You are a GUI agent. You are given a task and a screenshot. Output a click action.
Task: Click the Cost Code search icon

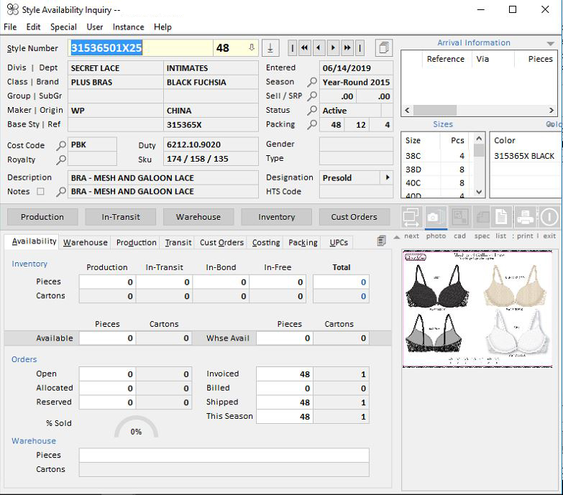click(x=61, y=145)
